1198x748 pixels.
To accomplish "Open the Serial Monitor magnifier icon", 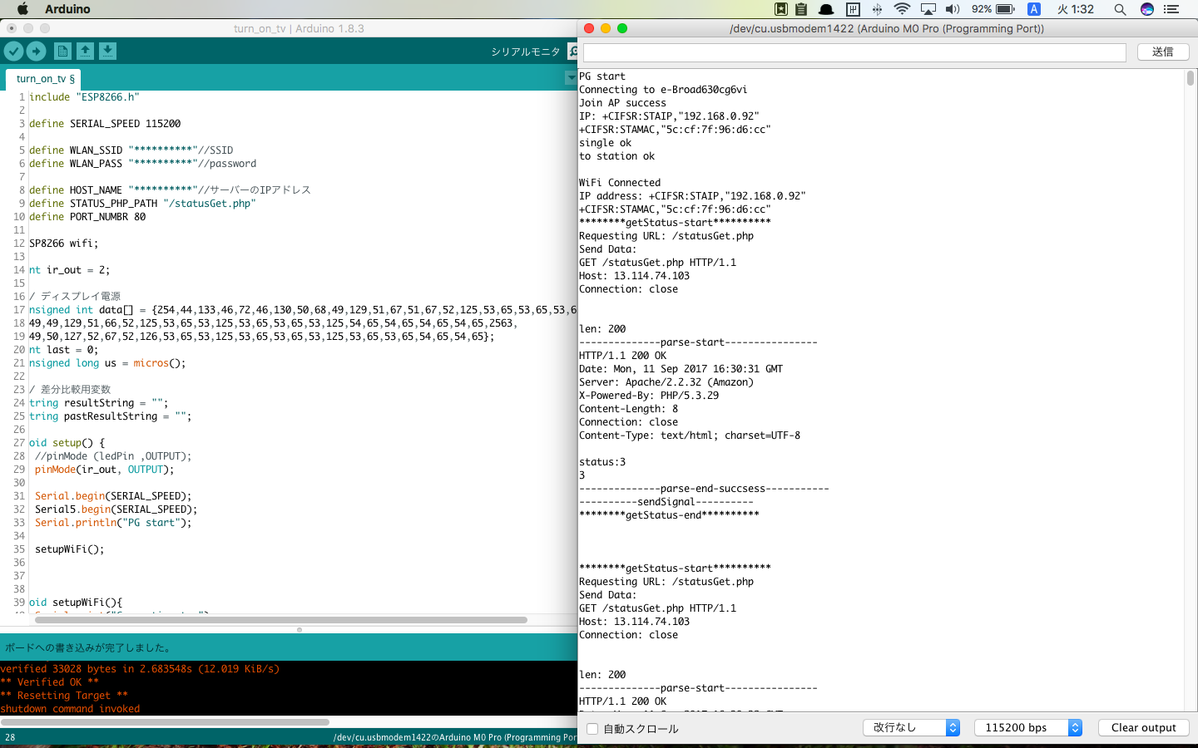I will [x=572, y=52].
